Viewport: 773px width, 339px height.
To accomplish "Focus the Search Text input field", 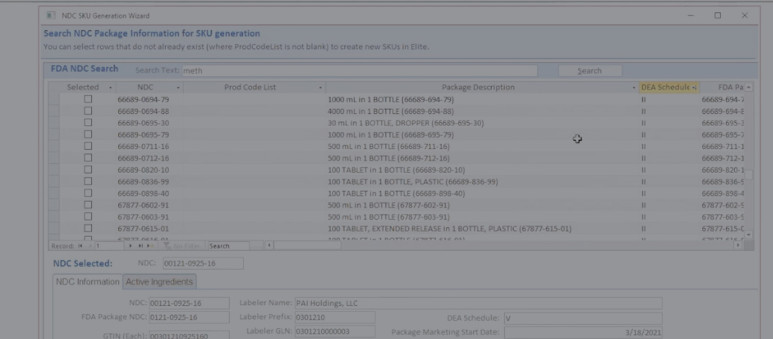I will pyautogui.click(x=359, y=71).
